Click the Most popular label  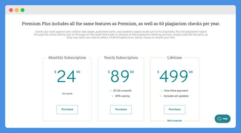174,121
